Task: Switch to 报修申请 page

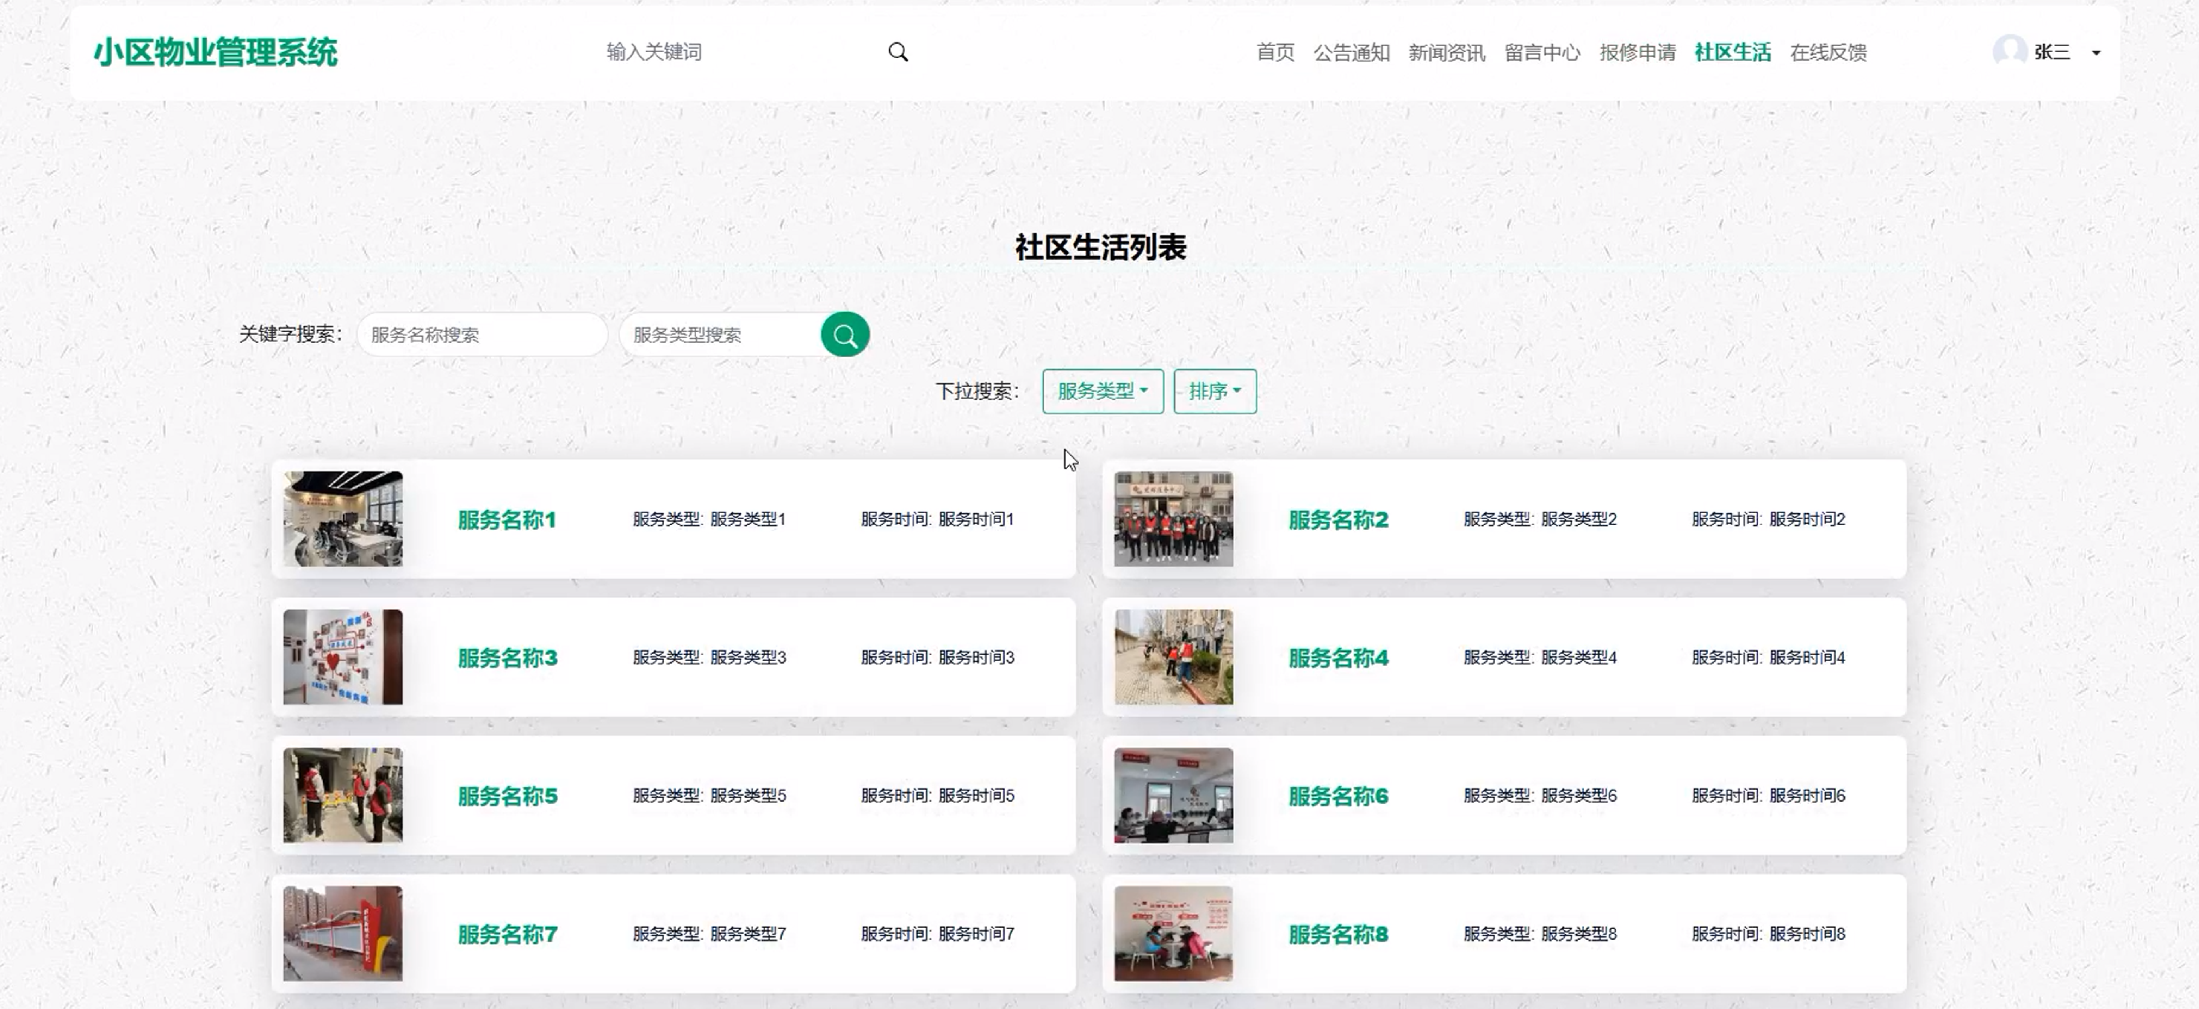Action: coord(1638,52)
